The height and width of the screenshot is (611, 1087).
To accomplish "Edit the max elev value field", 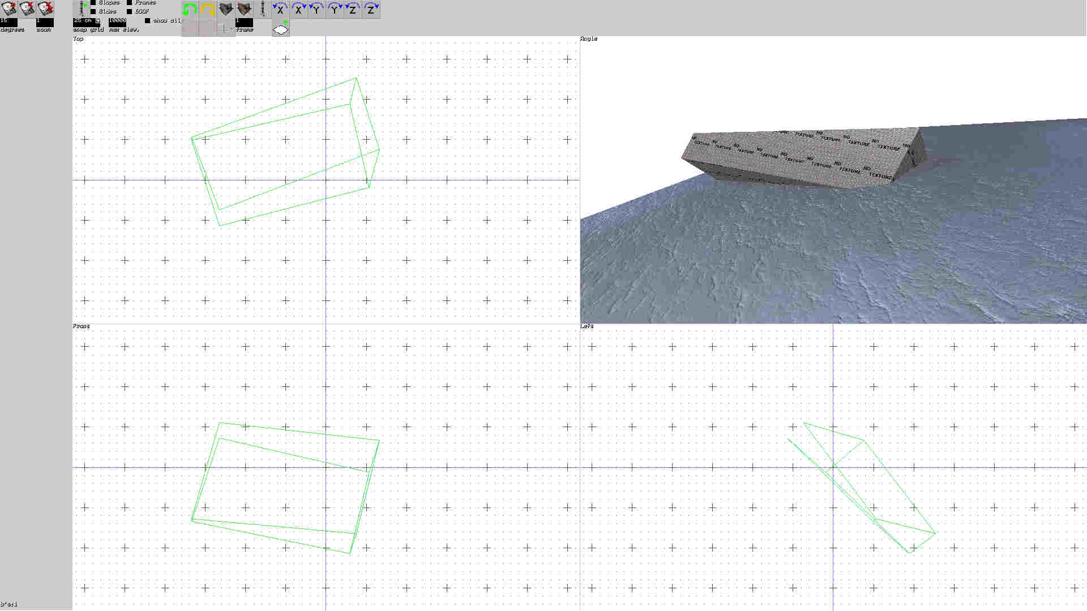I will point(116,20).
